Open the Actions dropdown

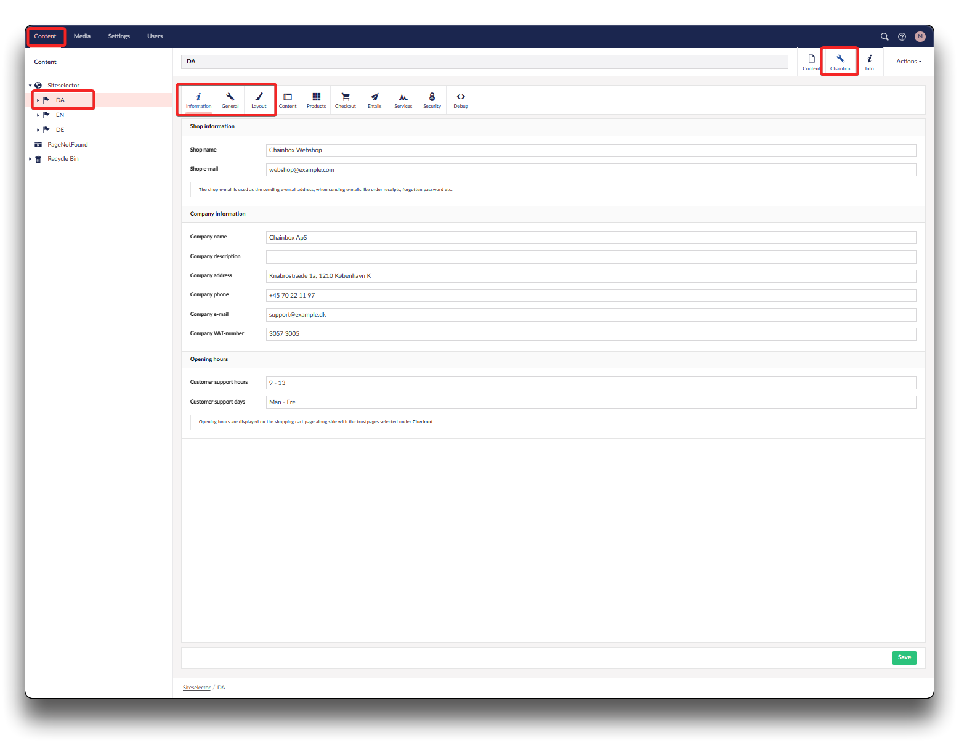(908, 62)
